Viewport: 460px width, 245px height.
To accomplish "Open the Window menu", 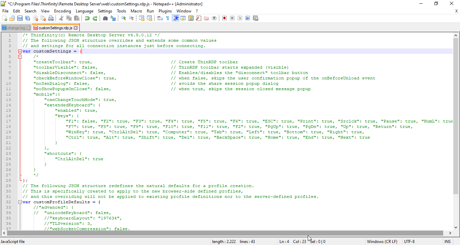I will (x=184, y=11).
